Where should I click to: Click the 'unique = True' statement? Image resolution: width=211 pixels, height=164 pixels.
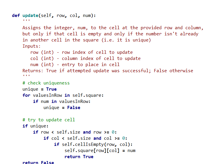[40, 89]
